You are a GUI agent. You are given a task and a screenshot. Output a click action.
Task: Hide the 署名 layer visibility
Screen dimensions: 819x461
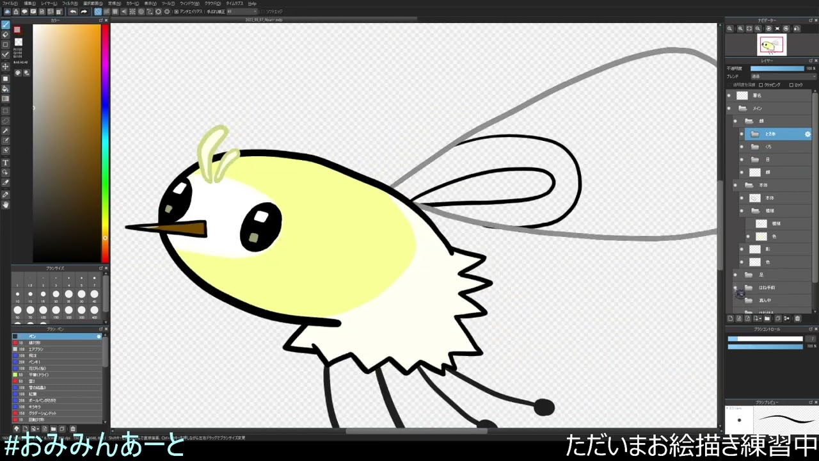729,95
